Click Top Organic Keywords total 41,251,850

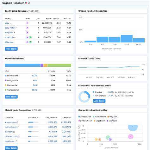coord(33,11)
